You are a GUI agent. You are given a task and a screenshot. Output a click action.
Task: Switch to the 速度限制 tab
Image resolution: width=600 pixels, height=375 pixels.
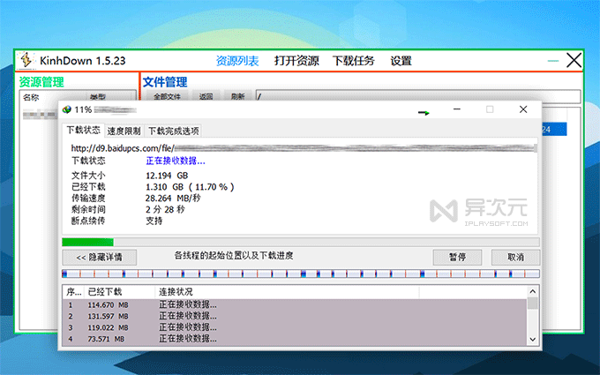coord(124,131)
